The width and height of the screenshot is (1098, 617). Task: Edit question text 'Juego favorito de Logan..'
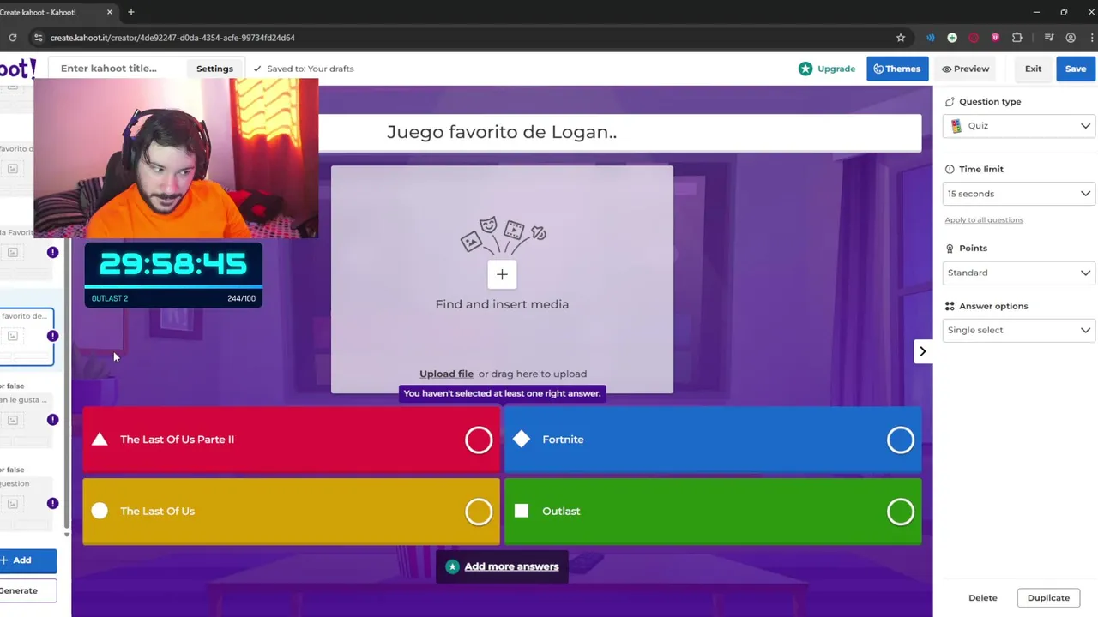pyautogui.click(x=502, y=132)
